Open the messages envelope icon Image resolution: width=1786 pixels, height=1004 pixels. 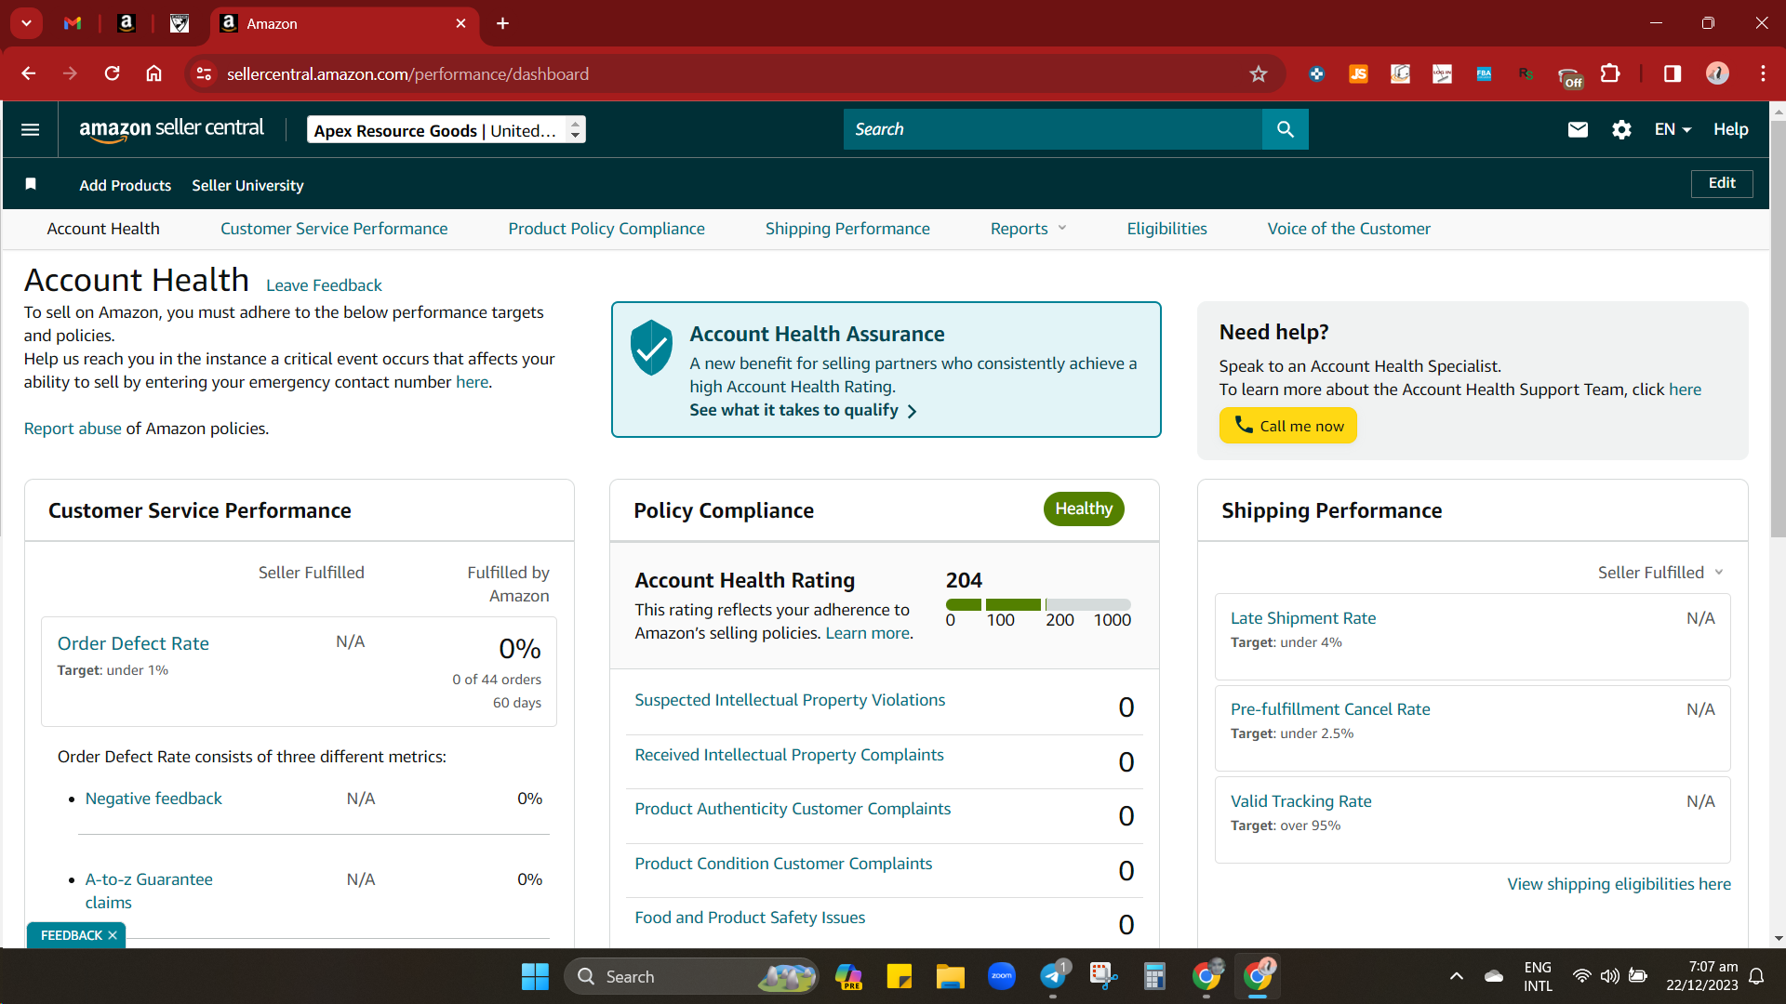tap(1578, 129)
